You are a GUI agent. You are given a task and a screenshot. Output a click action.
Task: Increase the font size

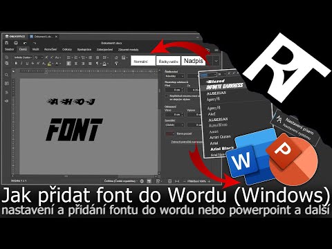click(x=47, y=57)
